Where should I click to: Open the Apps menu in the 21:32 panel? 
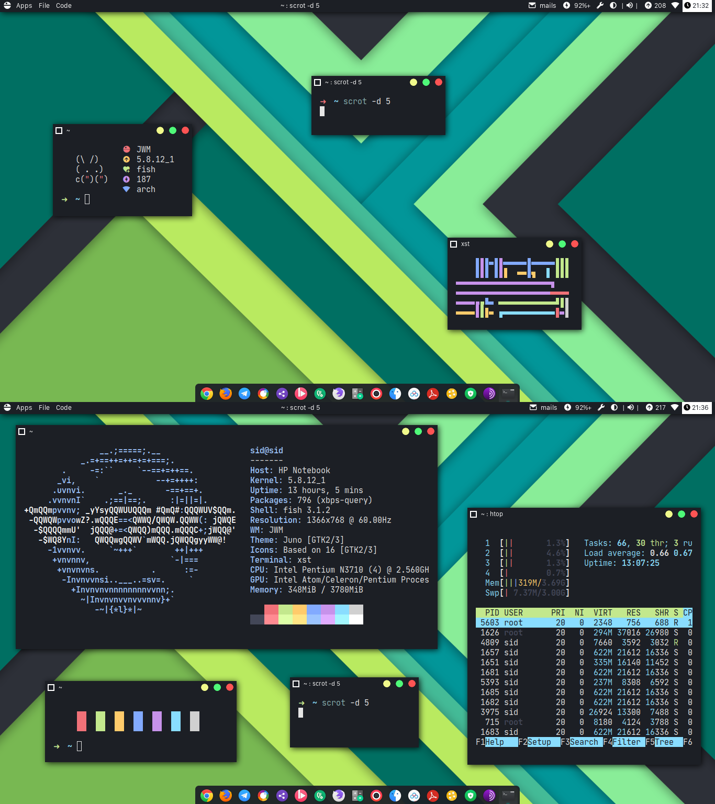[24, 6]
